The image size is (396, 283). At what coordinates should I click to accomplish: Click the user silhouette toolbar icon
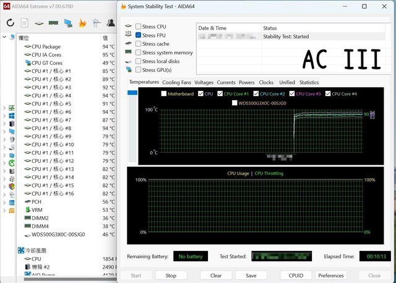click(111, 23)
